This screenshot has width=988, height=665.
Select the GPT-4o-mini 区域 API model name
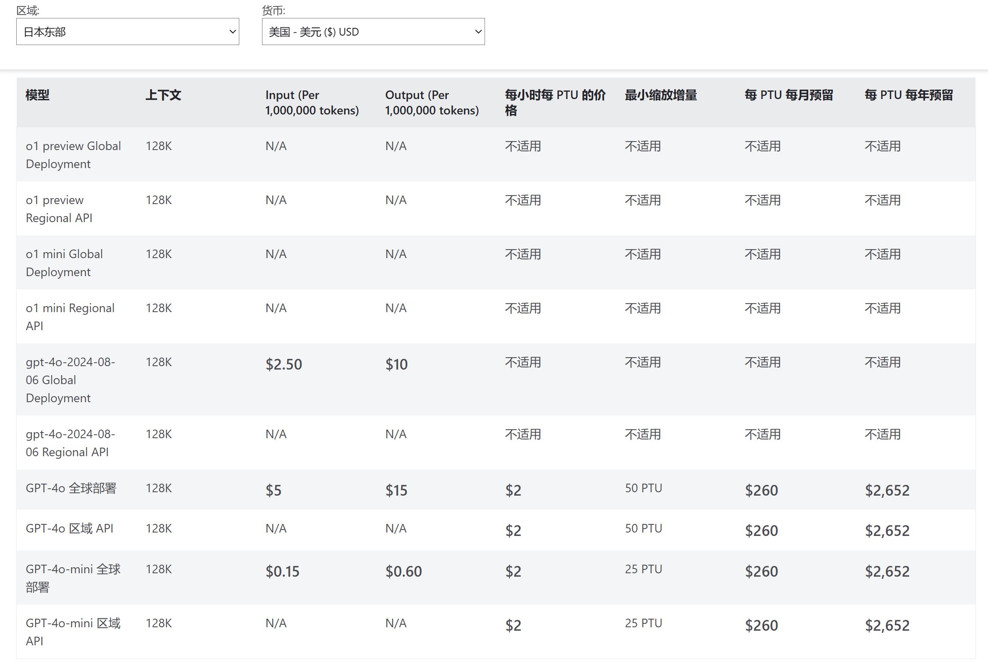point(73,632)
